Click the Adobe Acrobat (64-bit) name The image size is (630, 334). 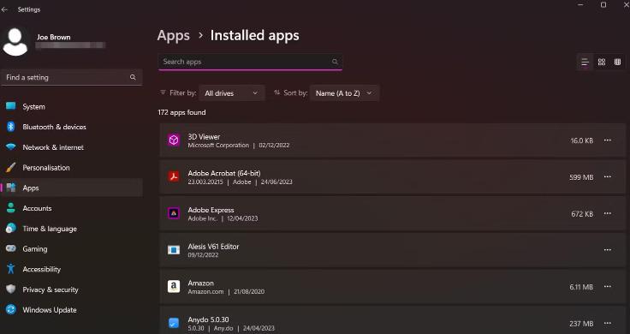pos(224,173)
